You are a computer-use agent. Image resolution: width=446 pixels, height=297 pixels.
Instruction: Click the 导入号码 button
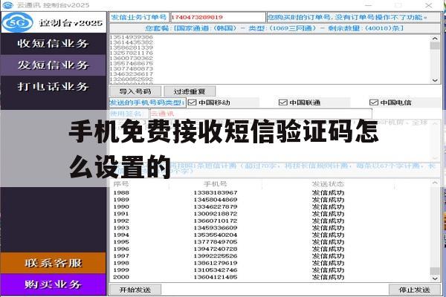pos(135,91)
